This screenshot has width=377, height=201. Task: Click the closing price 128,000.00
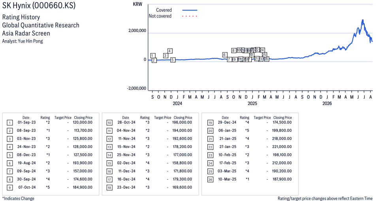83,147
